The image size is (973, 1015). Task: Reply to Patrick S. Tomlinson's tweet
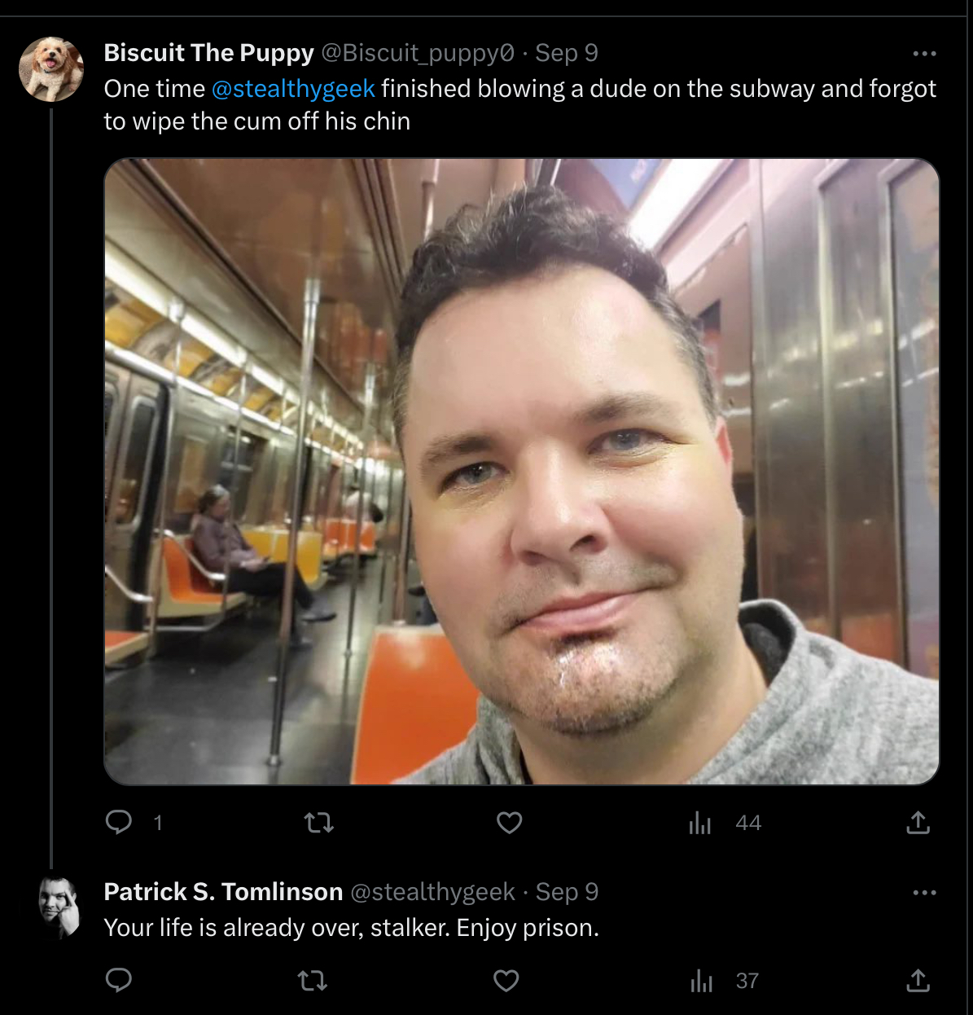119,980
